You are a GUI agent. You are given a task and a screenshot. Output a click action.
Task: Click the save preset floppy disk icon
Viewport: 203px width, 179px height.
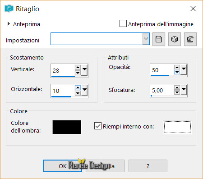[159, 39]
